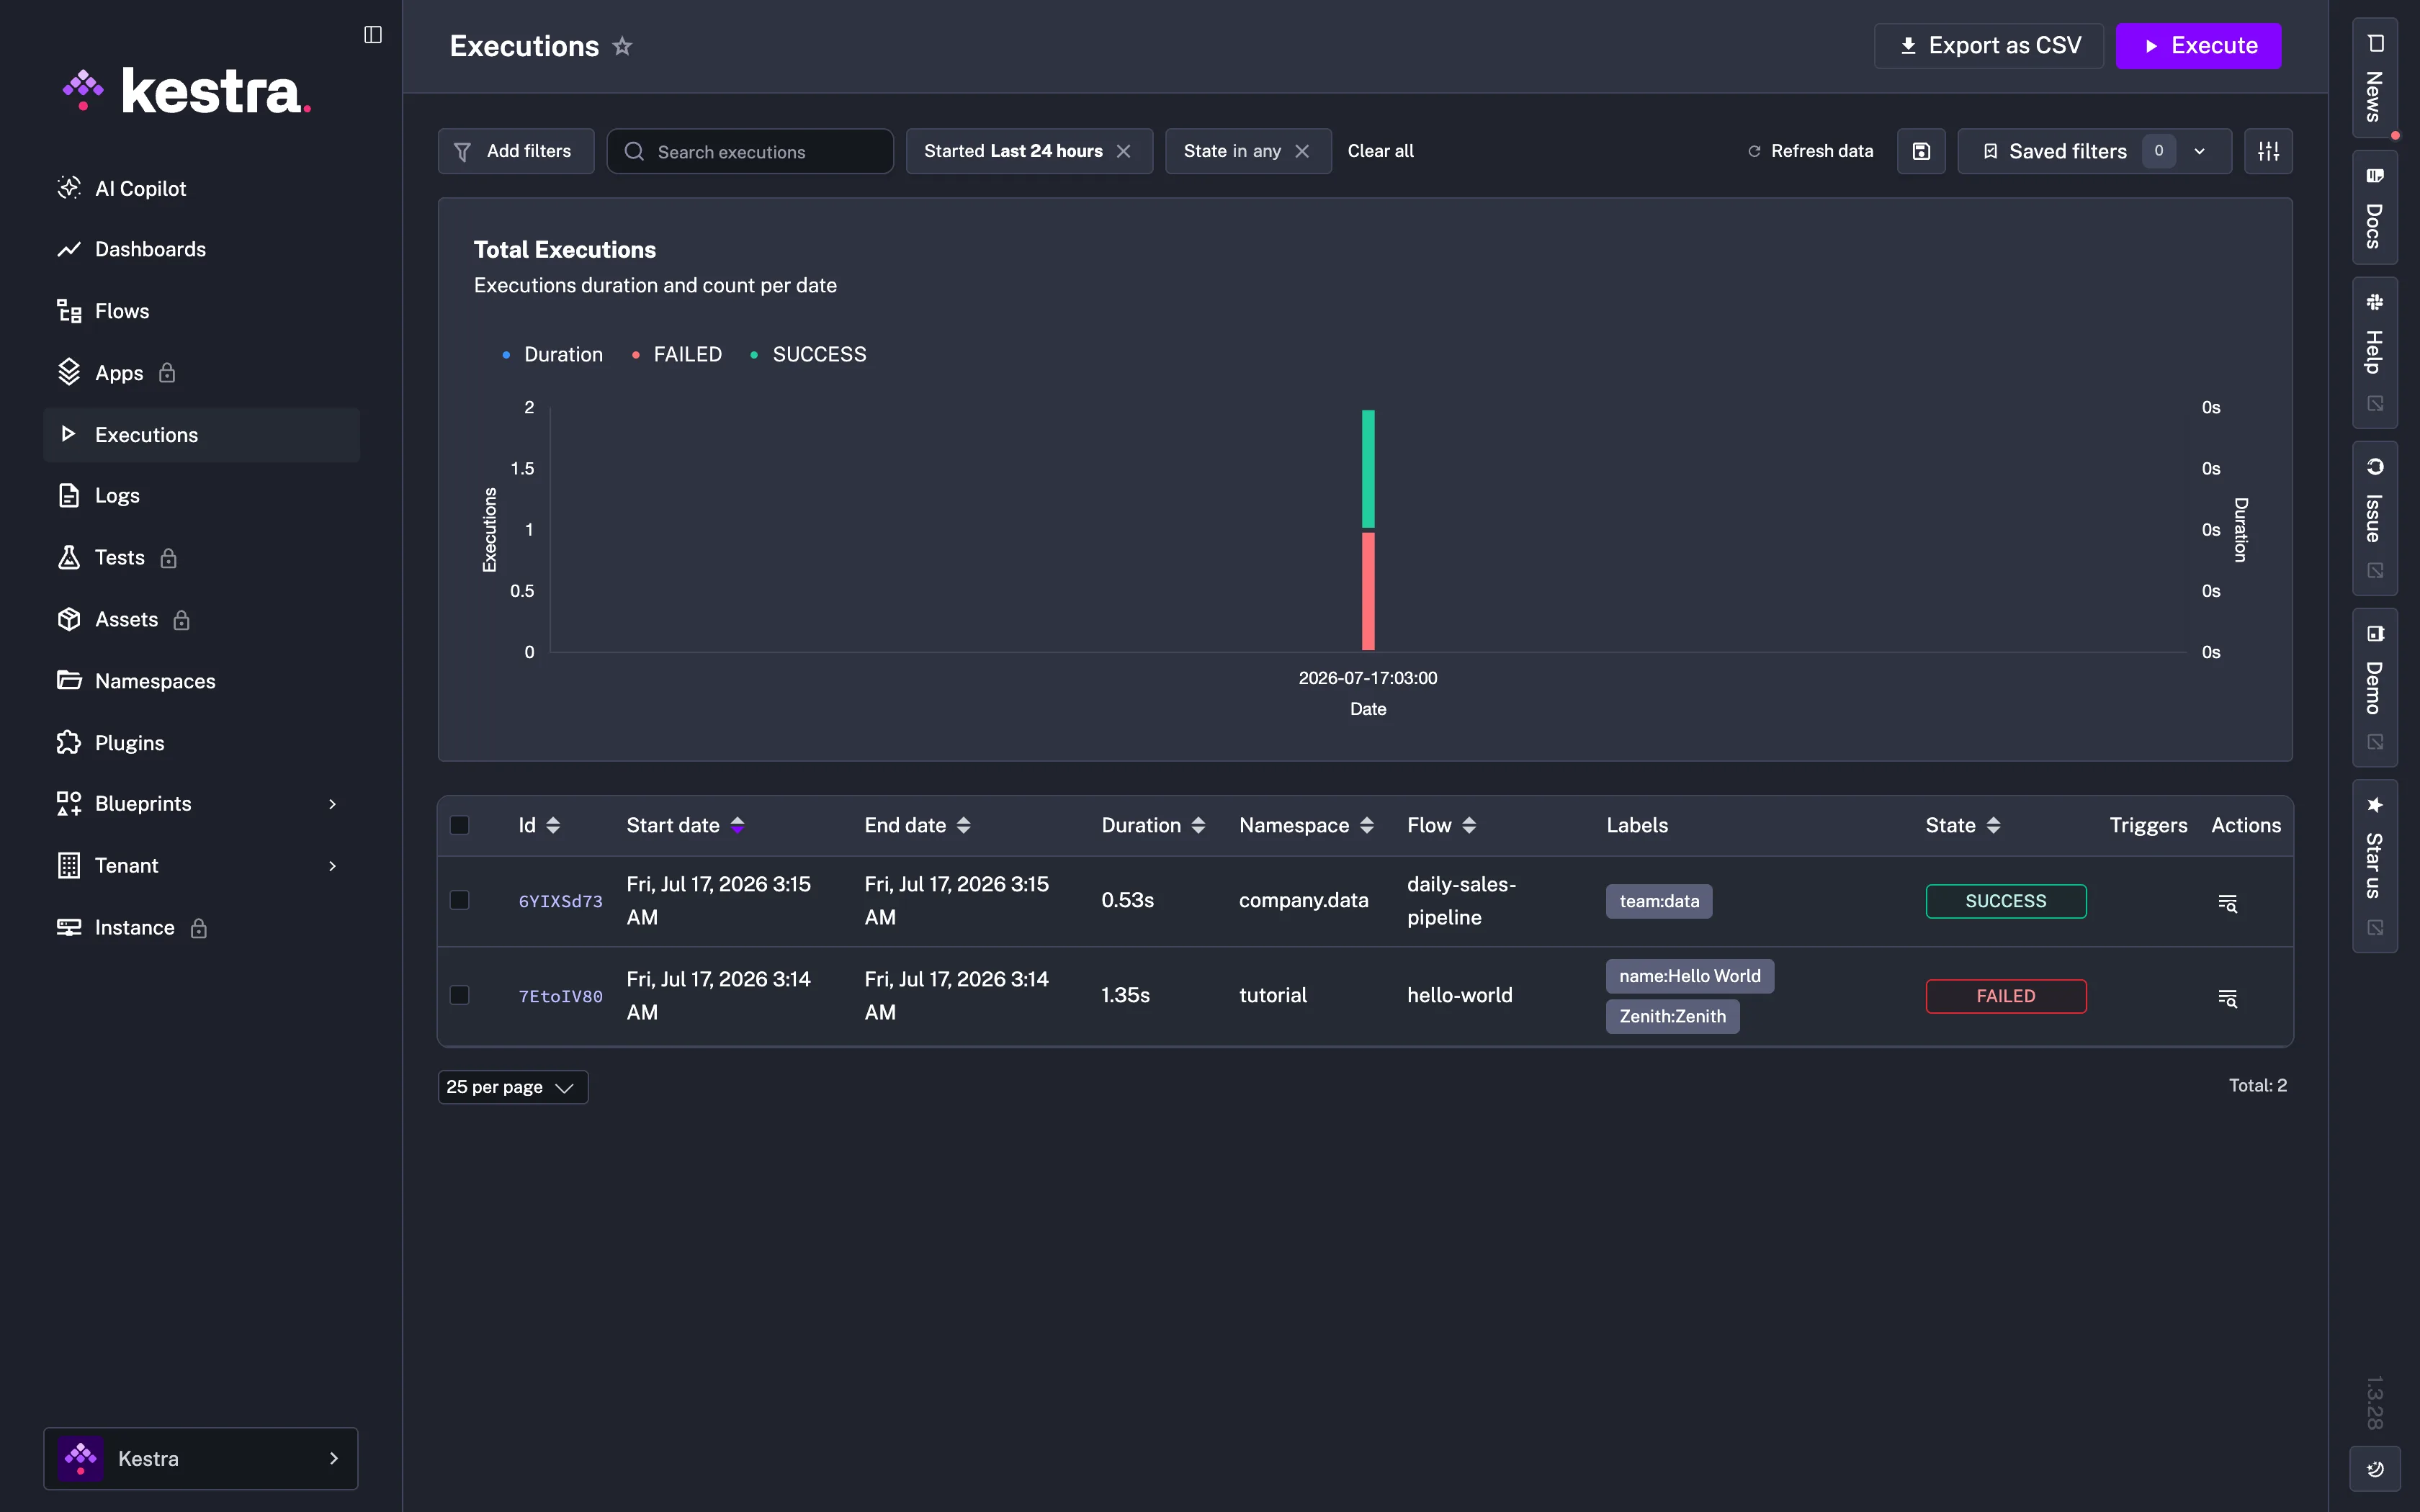Open the Add filters menu

coord(516,151)
